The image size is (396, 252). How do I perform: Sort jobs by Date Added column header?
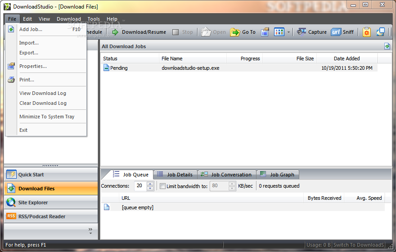pyautogui.click(x=347, y=58)
